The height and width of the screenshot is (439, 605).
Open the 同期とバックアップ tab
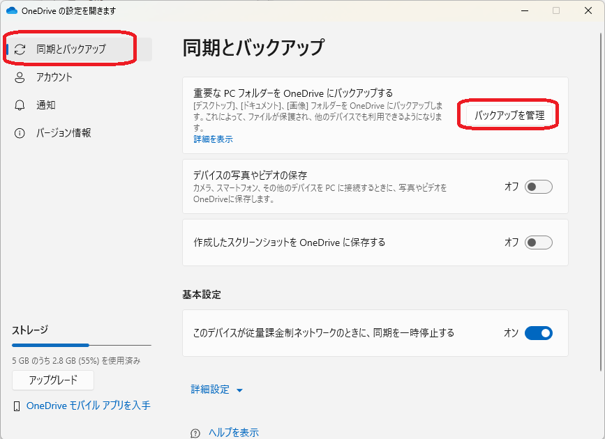click(79, 49)
